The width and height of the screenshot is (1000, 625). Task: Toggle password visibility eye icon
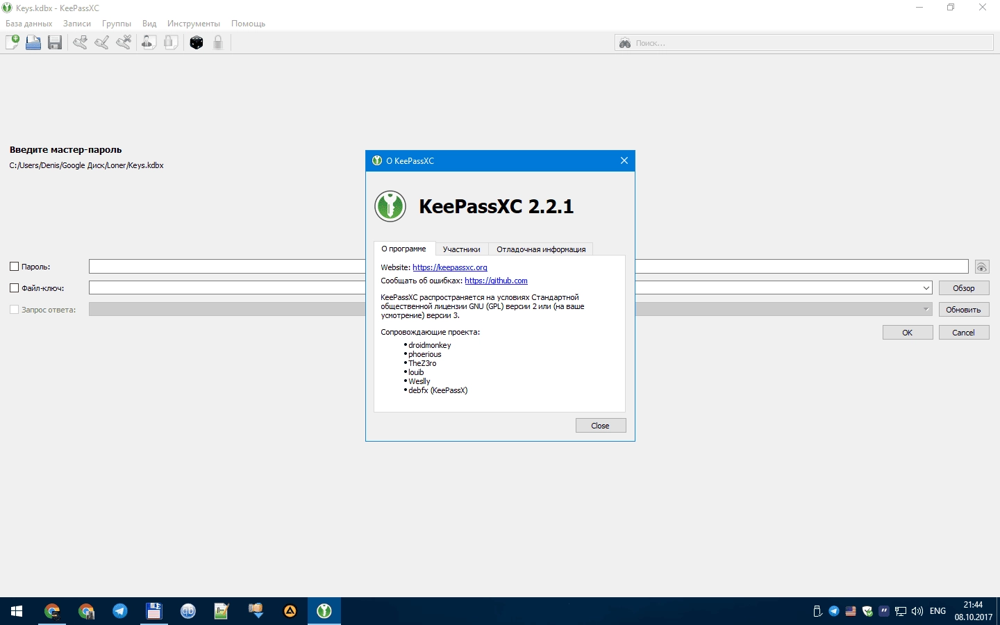tap(981, 267)
